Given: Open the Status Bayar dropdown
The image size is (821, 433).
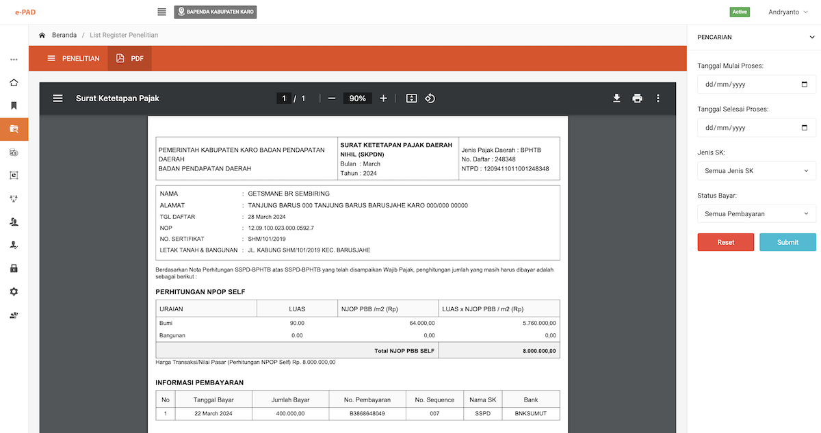Looking at the screenshot, I should (x=756, y=214).
